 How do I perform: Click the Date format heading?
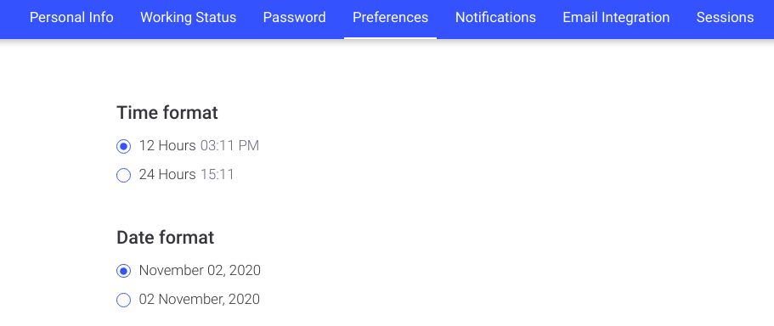point(166,238)
